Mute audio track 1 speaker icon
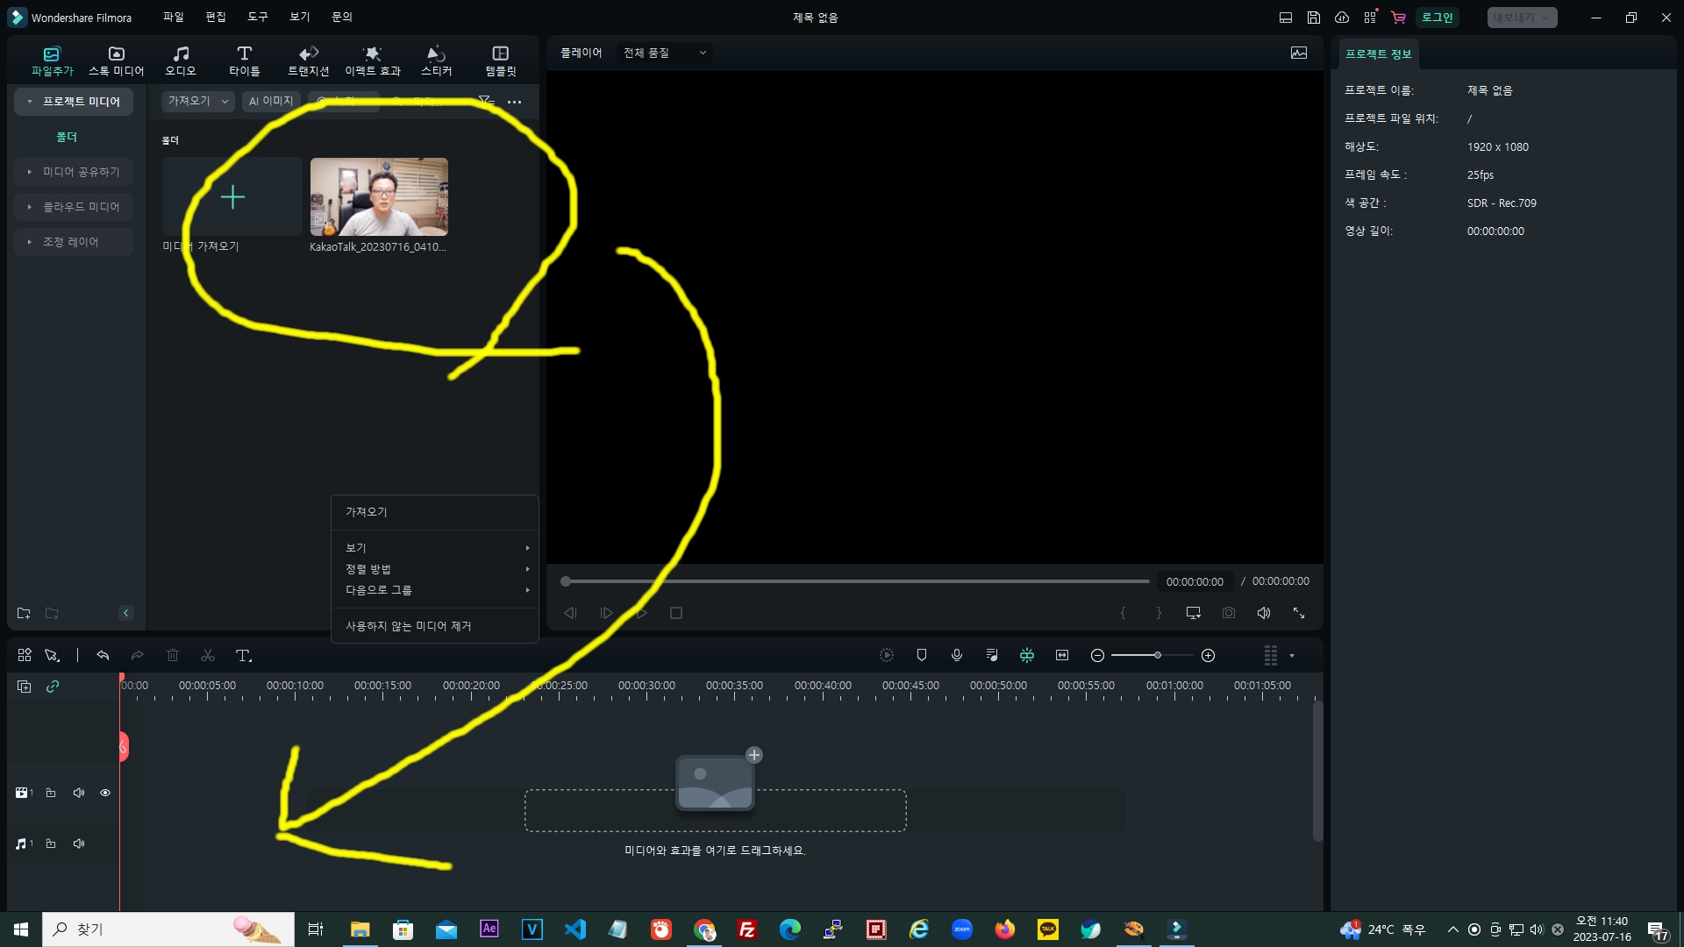The height and width of the screenshot is (947, 1684). 79,844
